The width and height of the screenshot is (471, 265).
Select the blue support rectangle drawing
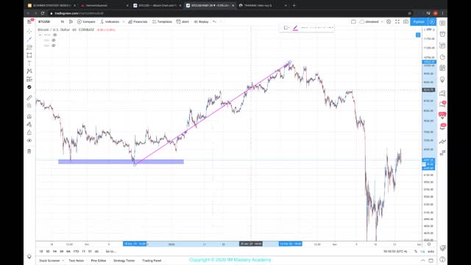[121, 162]
